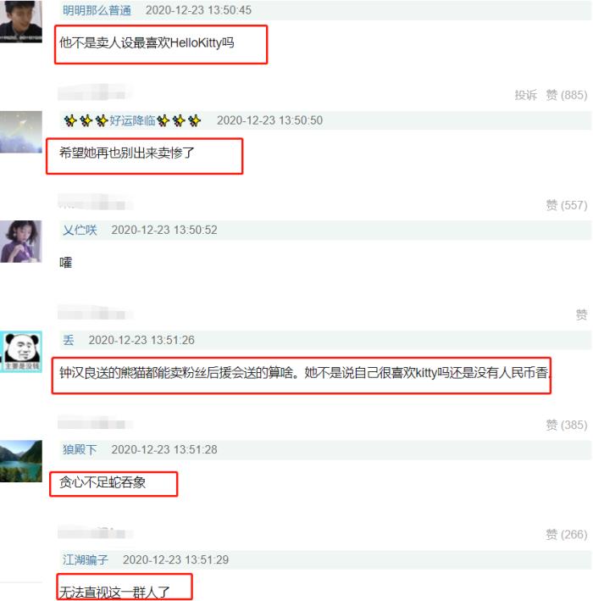Open username link 好运降临
593x601 pixels.
132,120
